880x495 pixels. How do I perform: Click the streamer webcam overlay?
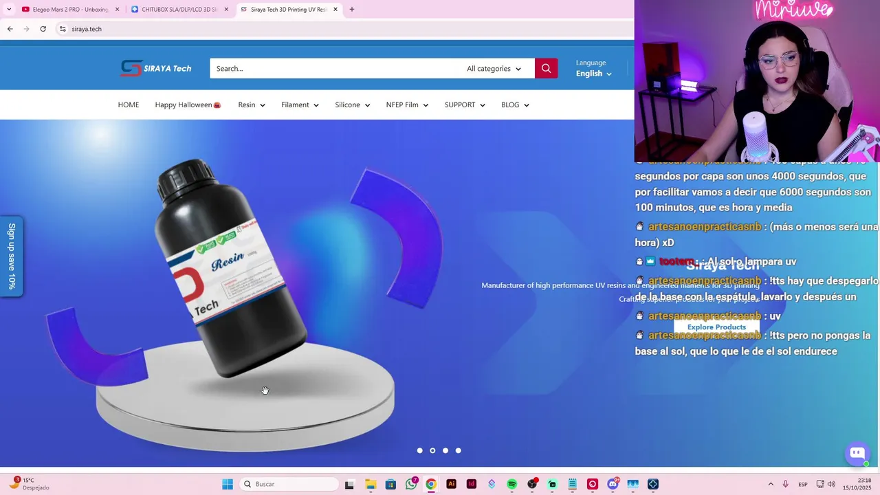tap(757, 81)
